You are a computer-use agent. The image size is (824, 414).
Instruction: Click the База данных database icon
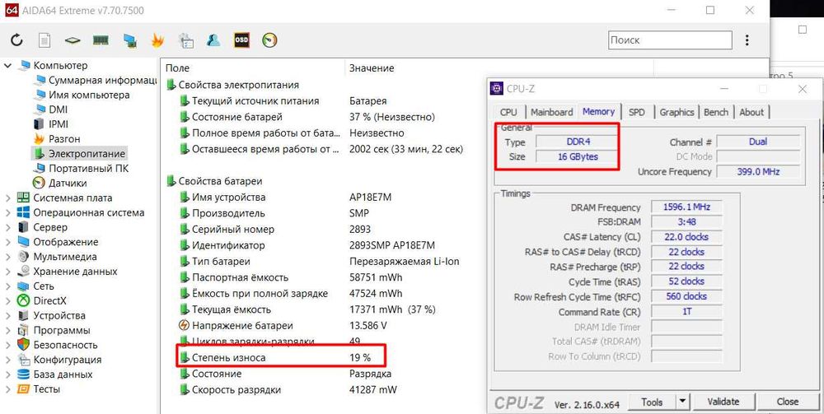coord(24,374)
